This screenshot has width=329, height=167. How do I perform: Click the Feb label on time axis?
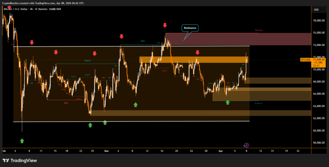(x=4, y=151)
